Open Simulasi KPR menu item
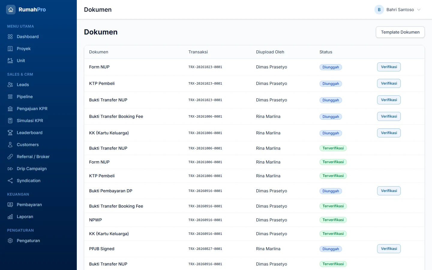Viewport: 432px width, 270px height. 38,121
